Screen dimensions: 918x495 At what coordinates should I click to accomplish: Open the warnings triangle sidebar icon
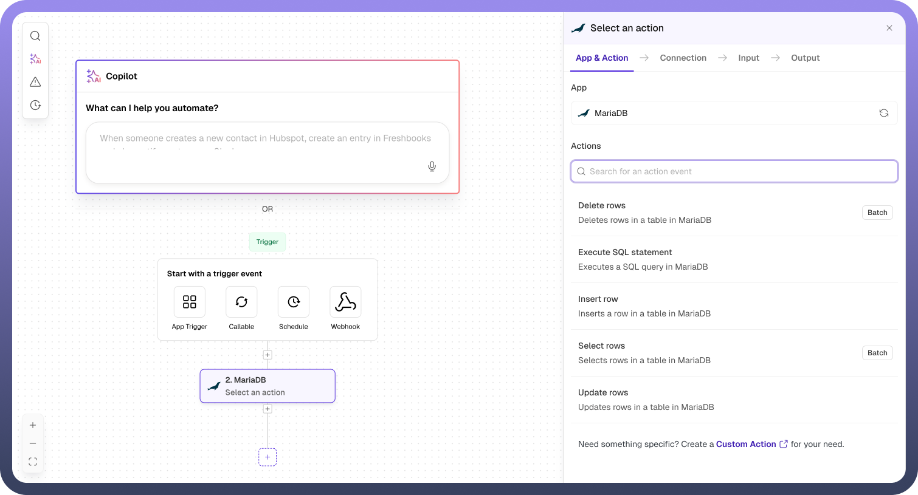(x=35, y=82)
